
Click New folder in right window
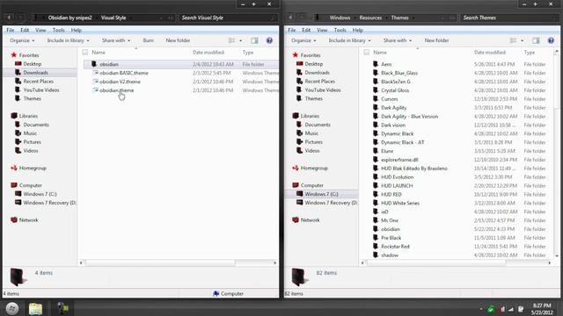click(436, 40)
